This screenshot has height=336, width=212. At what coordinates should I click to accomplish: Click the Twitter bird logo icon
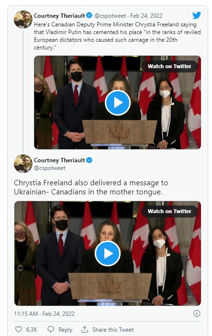click(x=197, y=15)
